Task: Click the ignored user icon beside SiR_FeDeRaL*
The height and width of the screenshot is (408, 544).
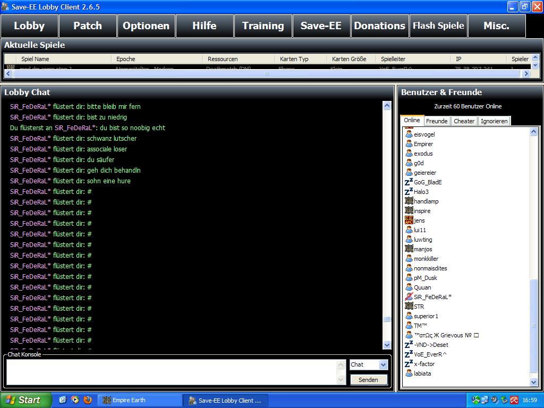Action: point(409,297)
